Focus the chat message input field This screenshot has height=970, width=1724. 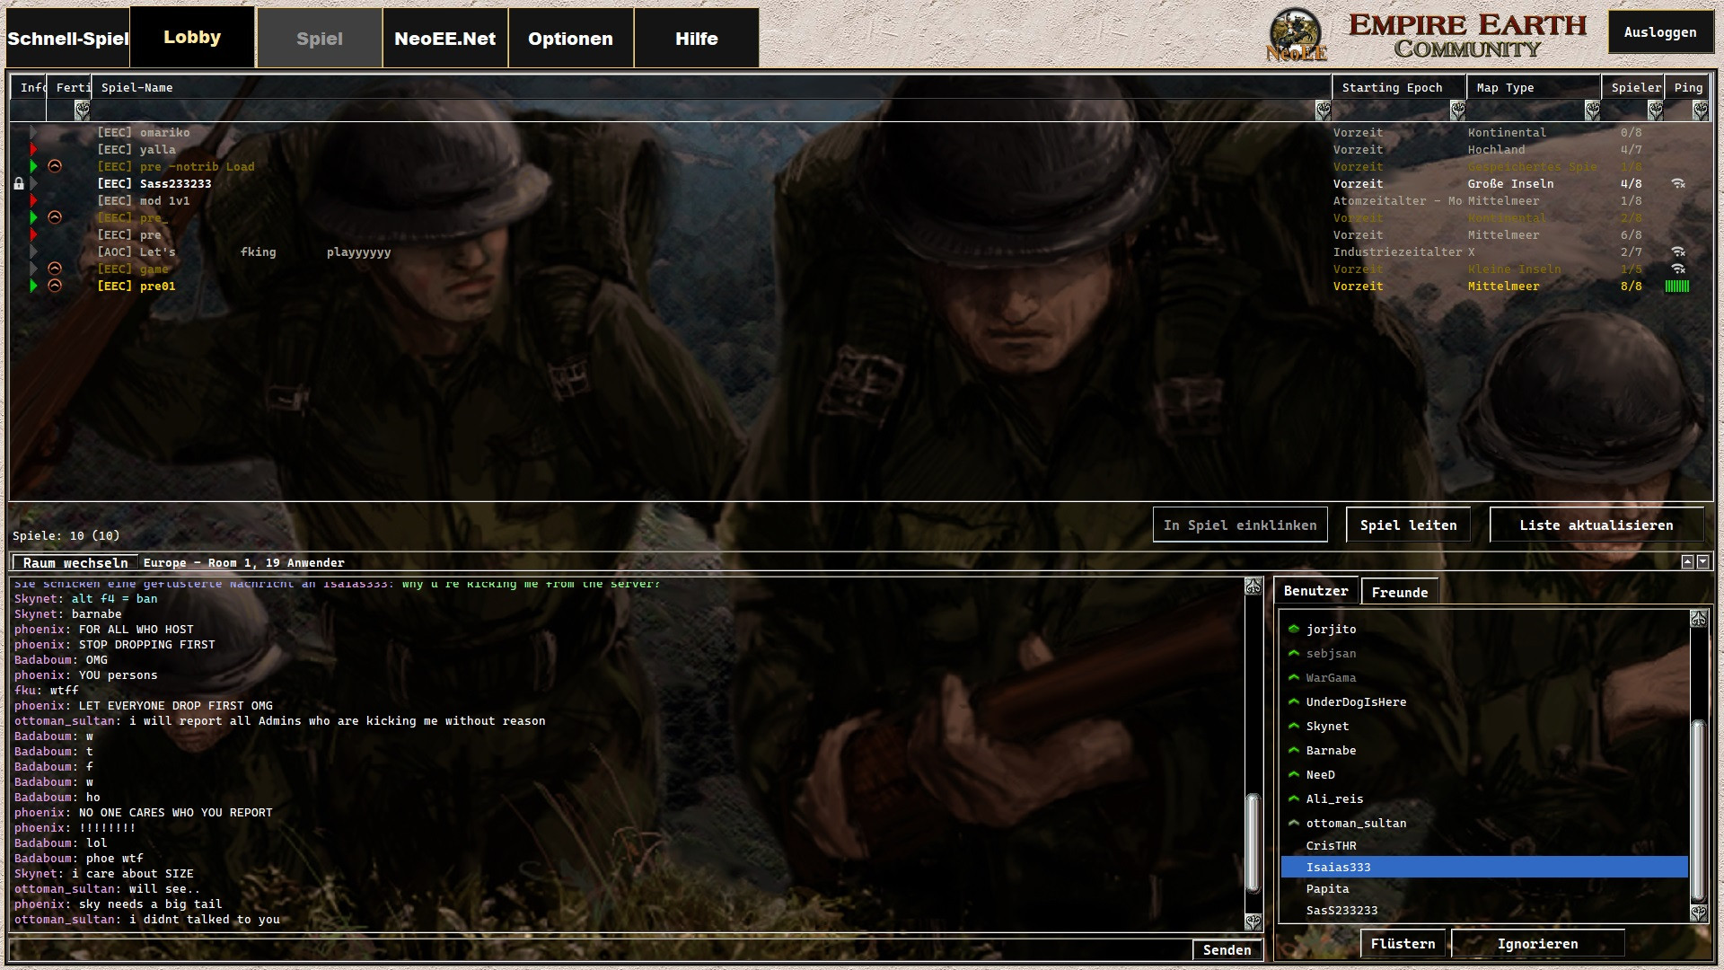600,950
